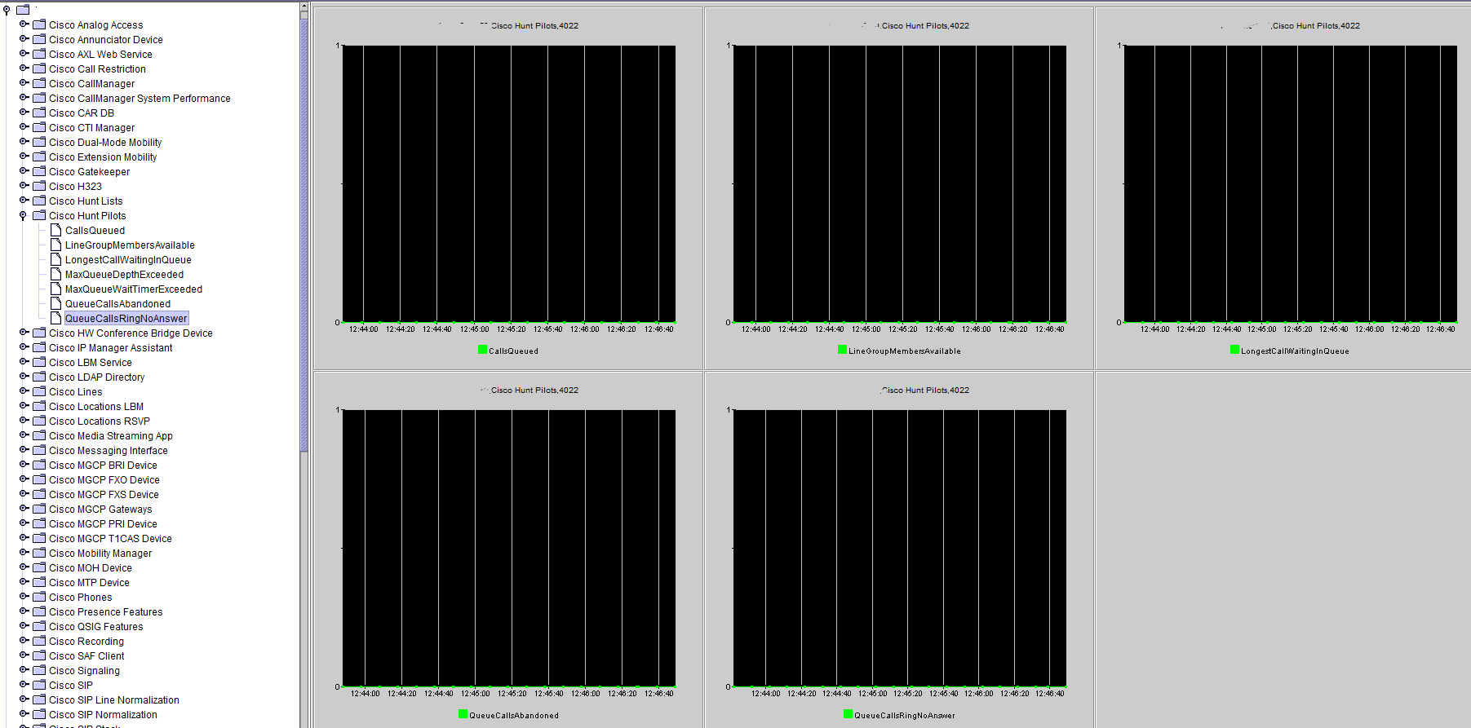1471x728 pixels.
Task: Click the green CallsQueued legend swatch
Action: pos(482,350)
